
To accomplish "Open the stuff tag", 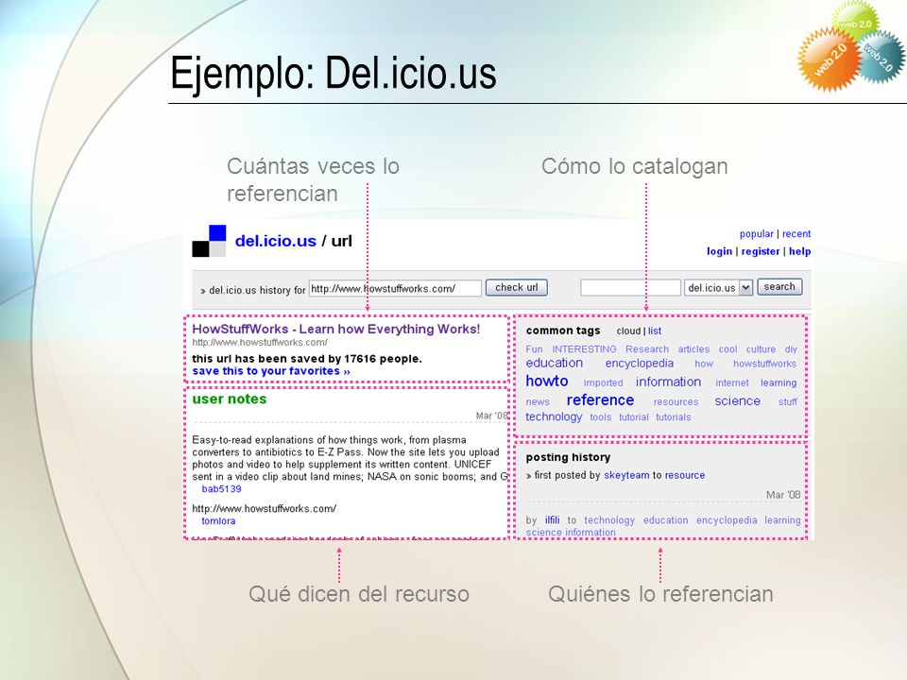I will click(x=787, y=402).
